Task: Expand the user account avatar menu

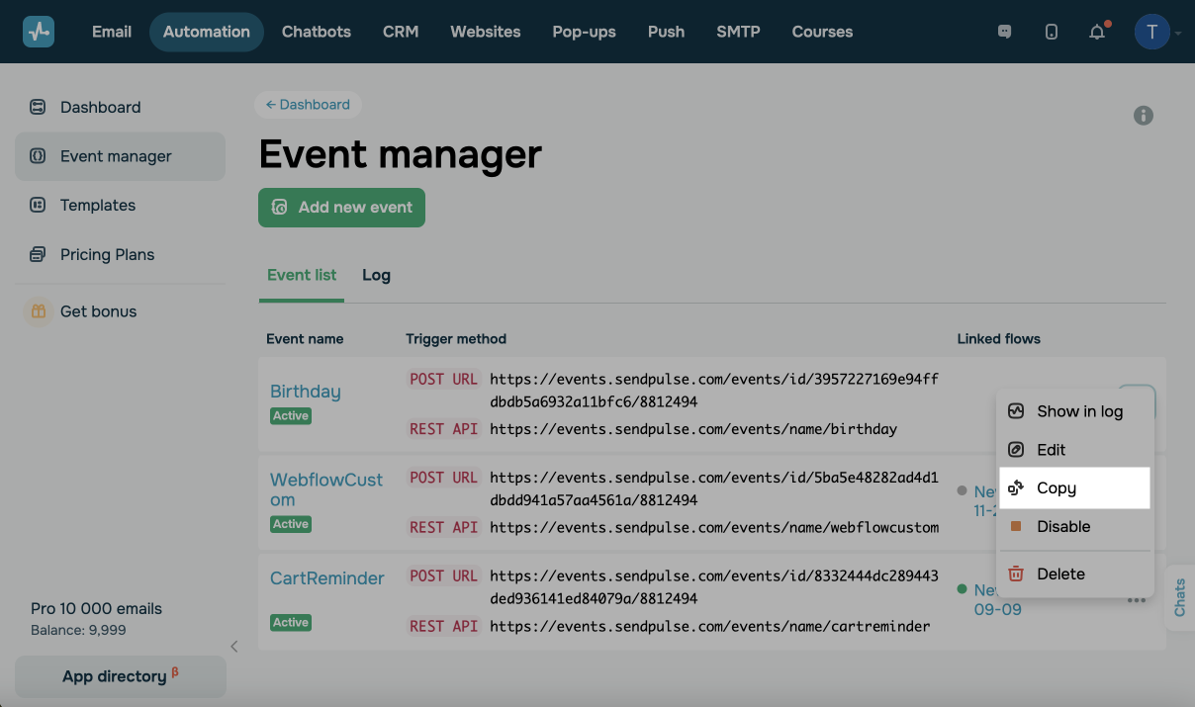Action: click(x=1152, y=32)
